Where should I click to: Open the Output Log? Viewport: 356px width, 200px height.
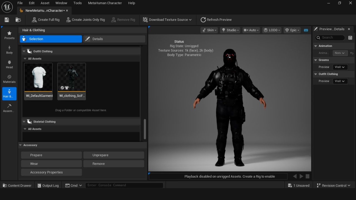point(48,186)
